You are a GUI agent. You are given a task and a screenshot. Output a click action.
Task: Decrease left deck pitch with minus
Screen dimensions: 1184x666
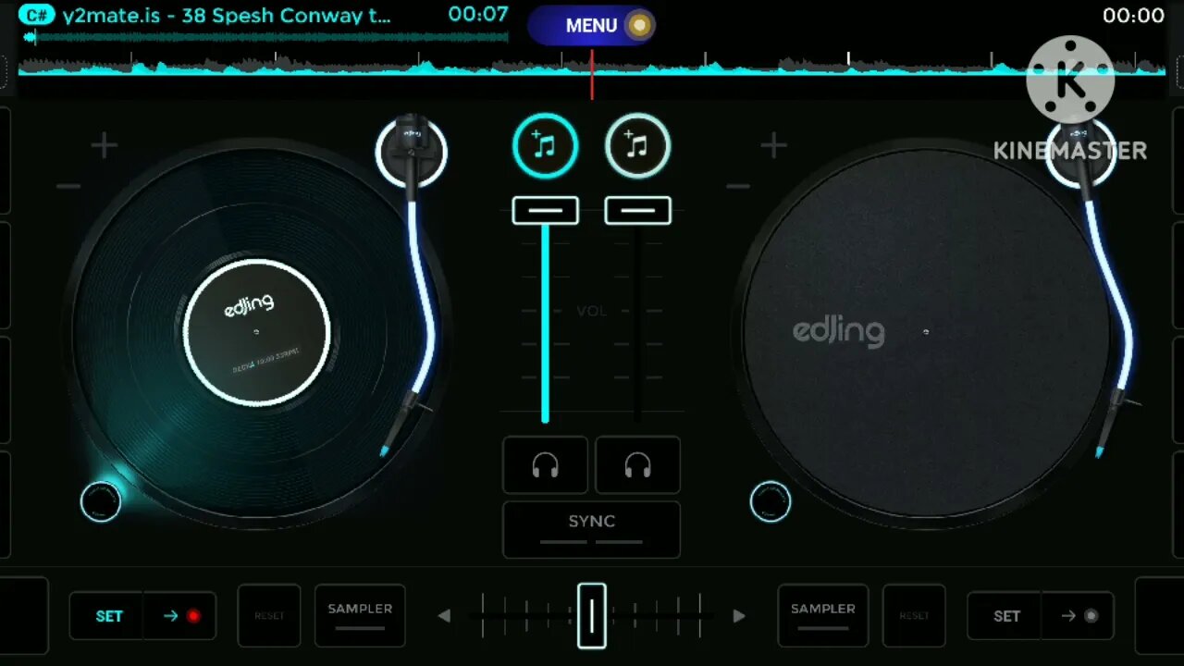(68, 187)
